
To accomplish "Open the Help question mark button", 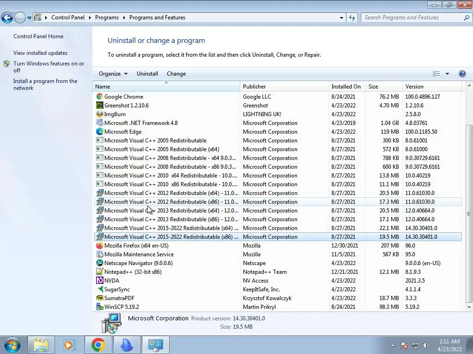I will click(462, 74).
